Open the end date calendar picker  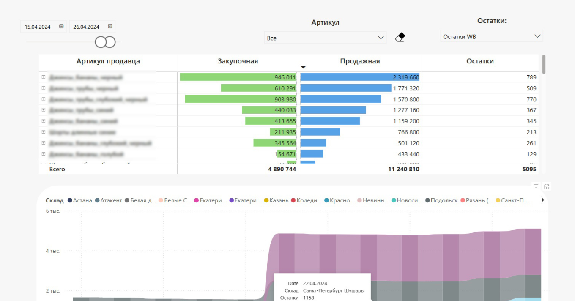[x=110, y=26]
